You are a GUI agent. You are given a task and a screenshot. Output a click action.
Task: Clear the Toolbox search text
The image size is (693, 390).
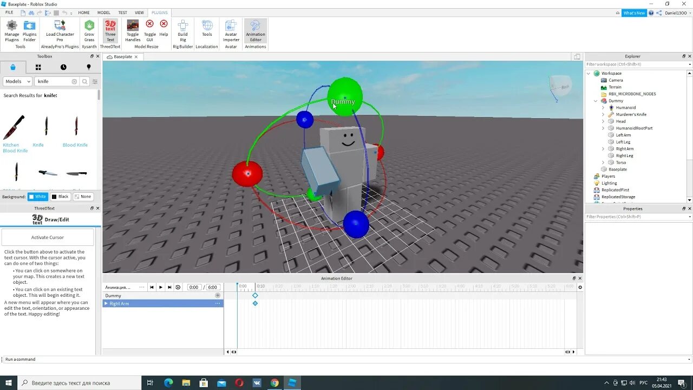[75, 81]
